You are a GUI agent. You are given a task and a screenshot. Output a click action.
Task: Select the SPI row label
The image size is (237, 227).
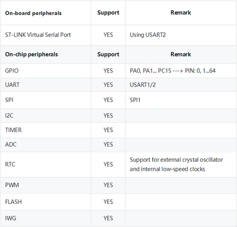pos(10,100)
